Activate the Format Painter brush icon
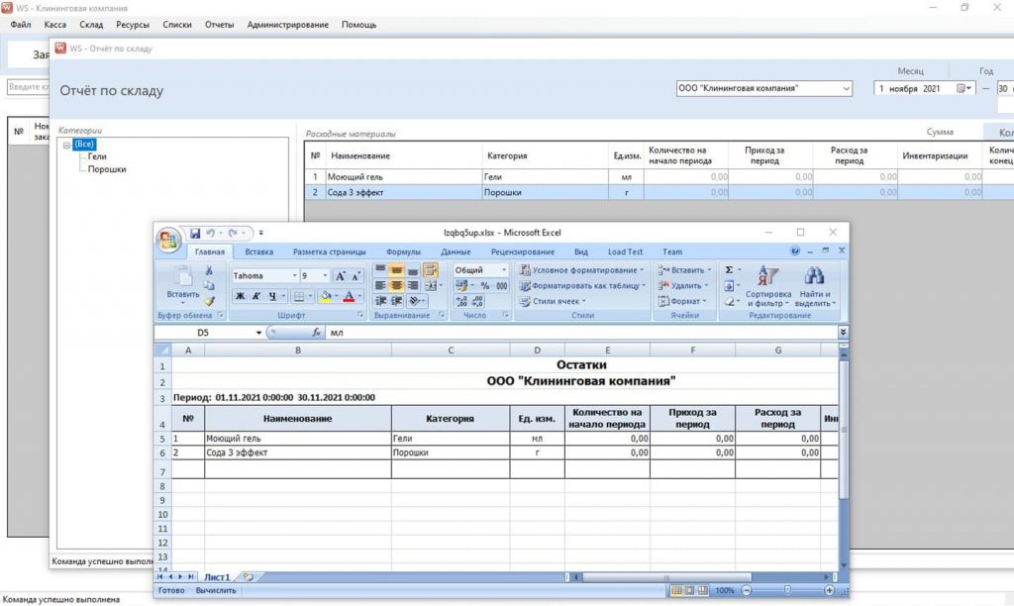The width and height of the screenshot is (1014, 606). (209, 301)
